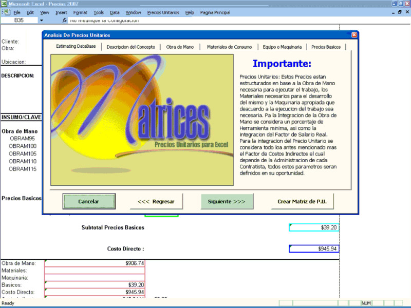Select the empty Maquinaria summary cell
411x308 pixels.
(95, 278)
